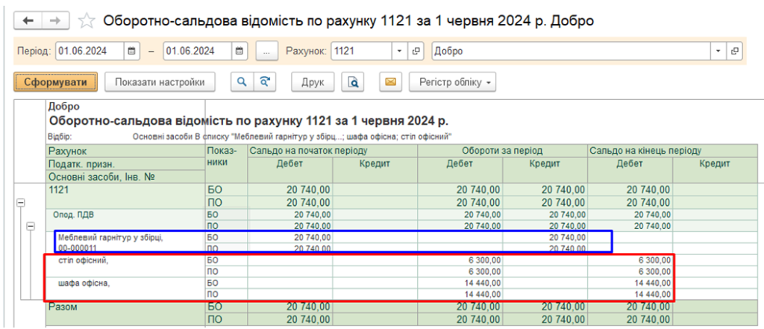Collapse the account 1121 row group

(20, 201)
